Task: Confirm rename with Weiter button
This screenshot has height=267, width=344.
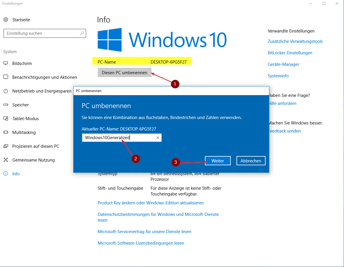Action: pyautogui.click(x=218, y=161)
